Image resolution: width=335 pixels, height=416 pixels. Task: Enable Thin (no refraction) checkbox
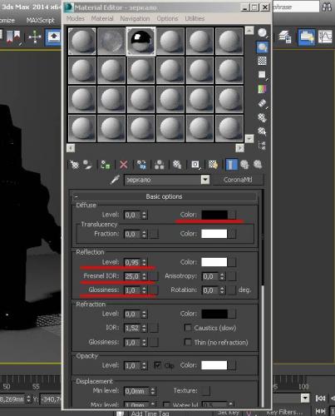coord(188,342)
